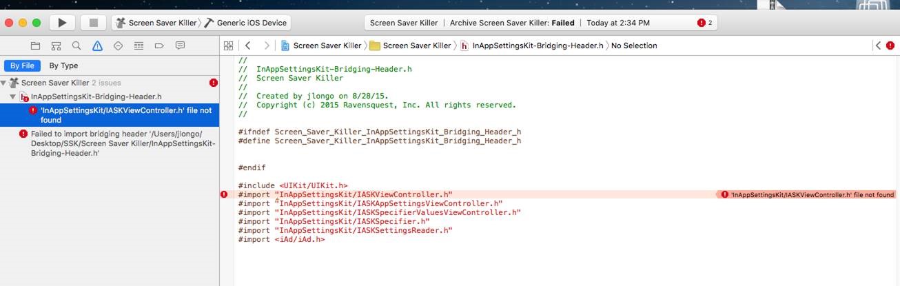
Task: Open the Debug navigator icon
Action: pos(139,45)
